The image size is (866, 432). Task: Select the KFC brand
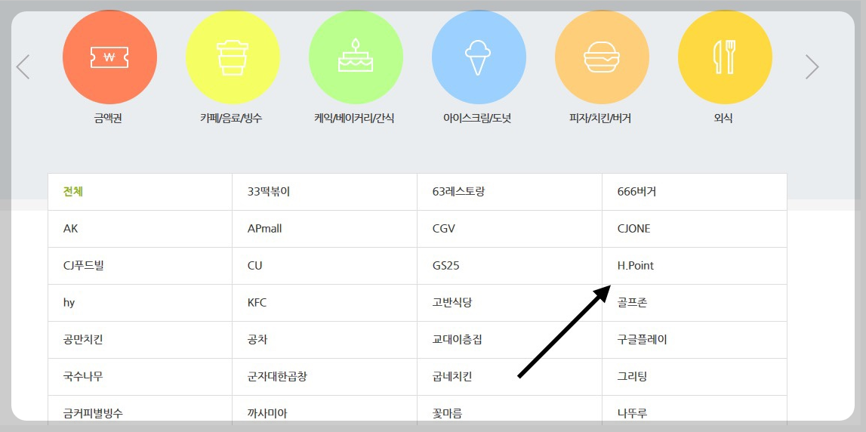coord(325,303)
